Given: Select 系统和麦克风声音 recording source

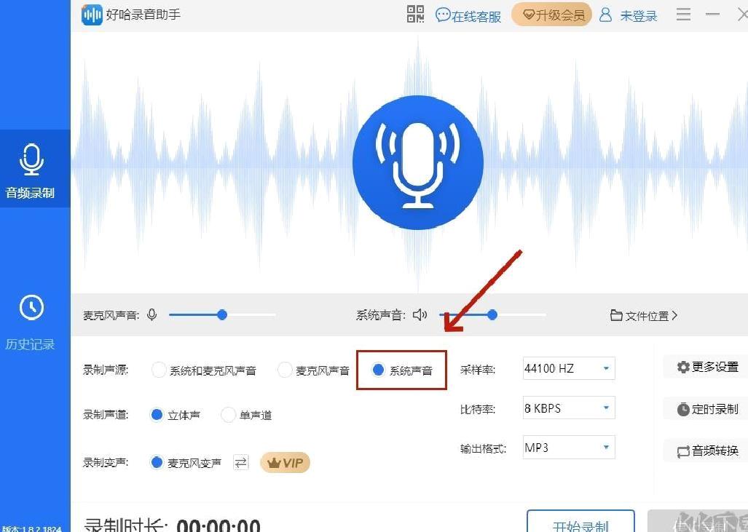Looking at the screenshot, I should tap(204, 370).
